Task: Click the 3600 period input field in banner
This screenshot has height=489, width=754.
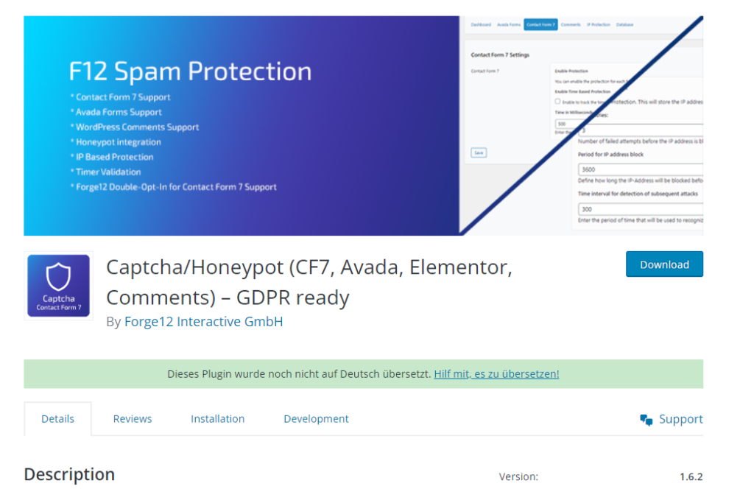Action: (641, 169)
